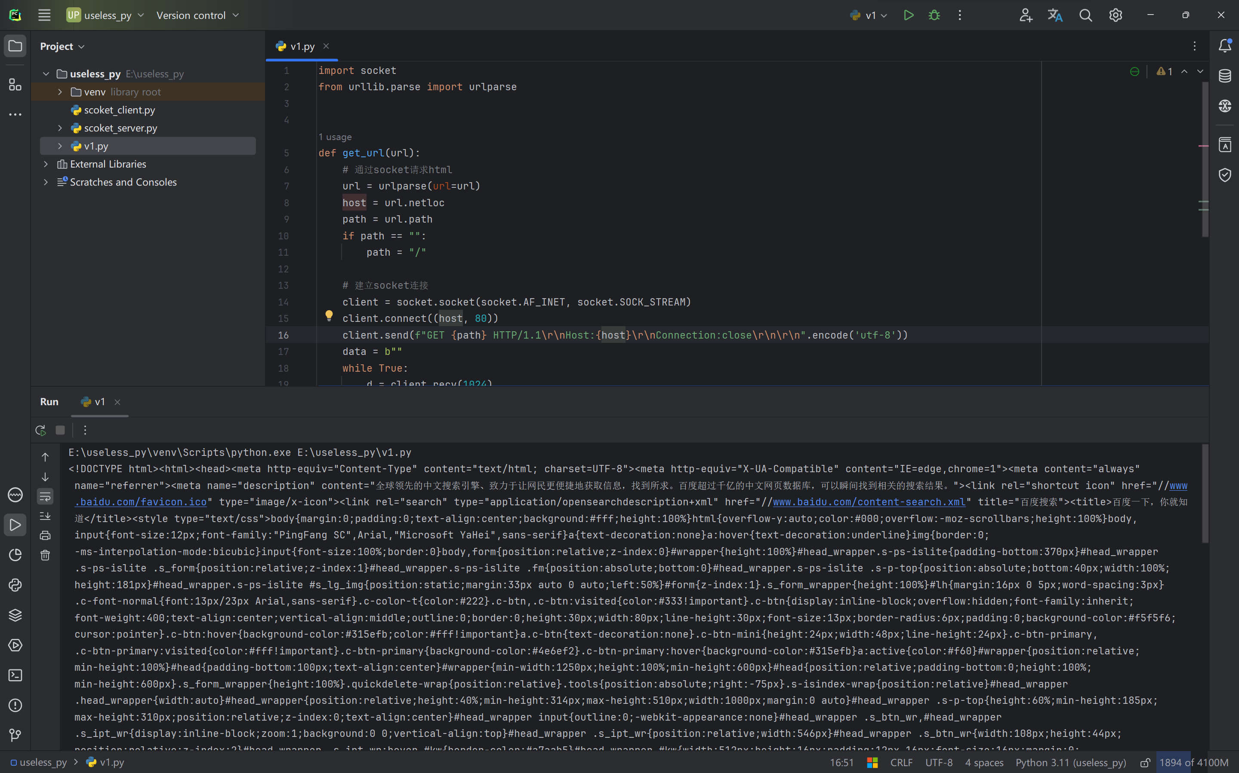The width and height of the screenshot is (1239, 773).
Task: Open the Database tool window
Action: (1225, 76)
